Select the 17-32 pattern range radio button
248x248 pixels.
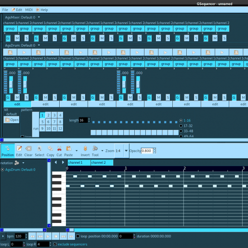(181, 126)
